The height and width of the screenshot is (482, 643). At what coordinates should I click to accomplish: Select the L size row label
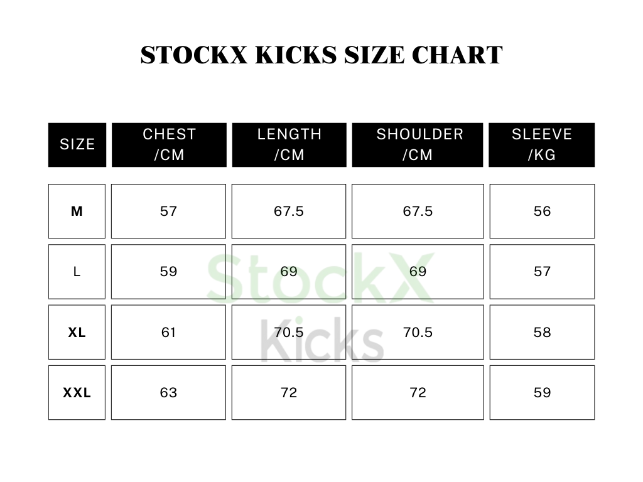pyautogui.click(x=77, y=272)
